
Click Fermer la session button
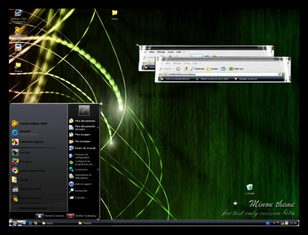pos(50,216)
